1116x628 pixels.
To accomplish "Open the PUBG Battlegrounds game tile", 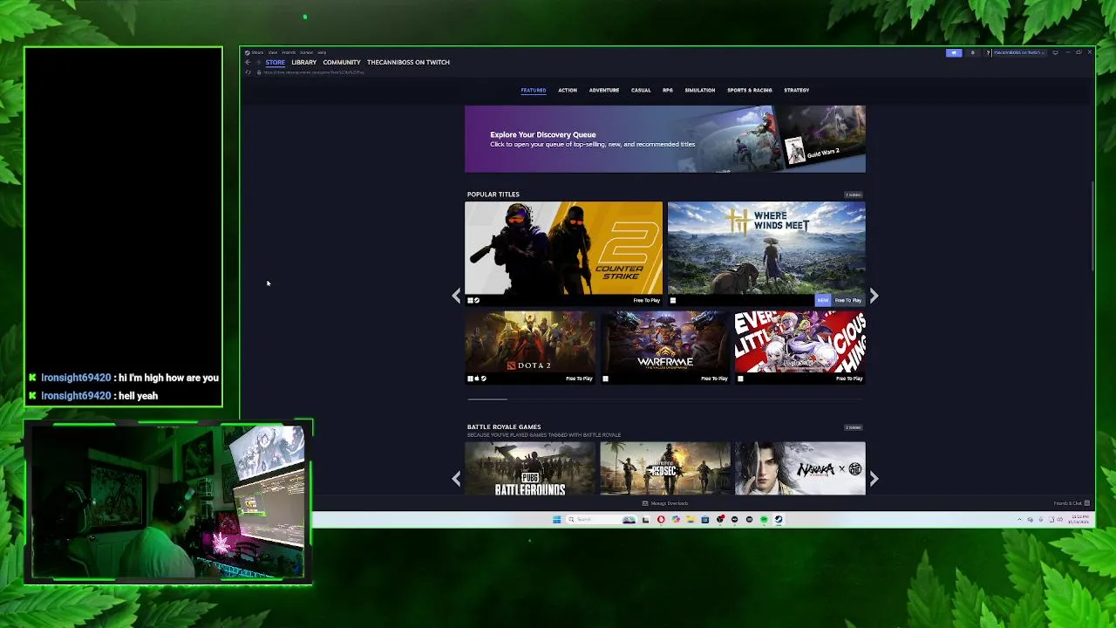I will 530,468.
